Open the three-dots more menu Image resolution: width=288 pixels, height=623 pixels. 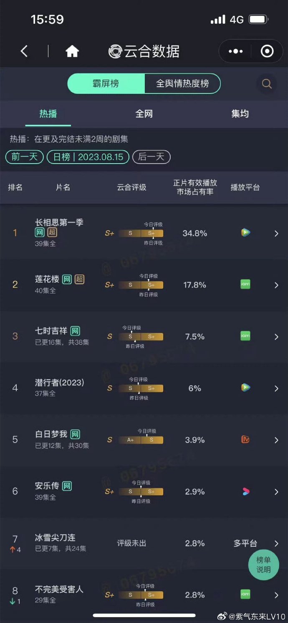(x=235, y=51)
